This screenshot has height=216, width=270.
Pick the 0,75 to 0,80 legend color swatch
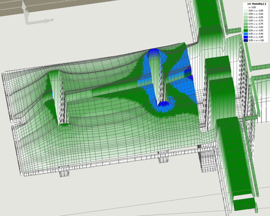[x=246, y=27]
